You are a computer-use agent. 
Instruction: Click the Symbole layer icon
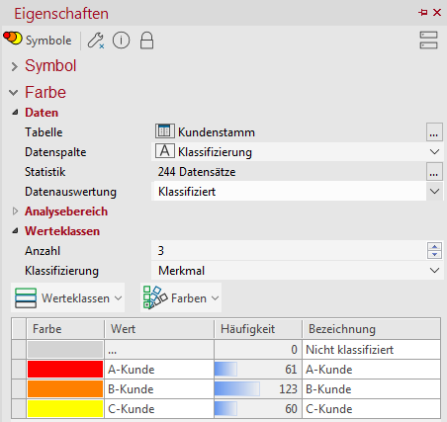(x=13, y=38)
